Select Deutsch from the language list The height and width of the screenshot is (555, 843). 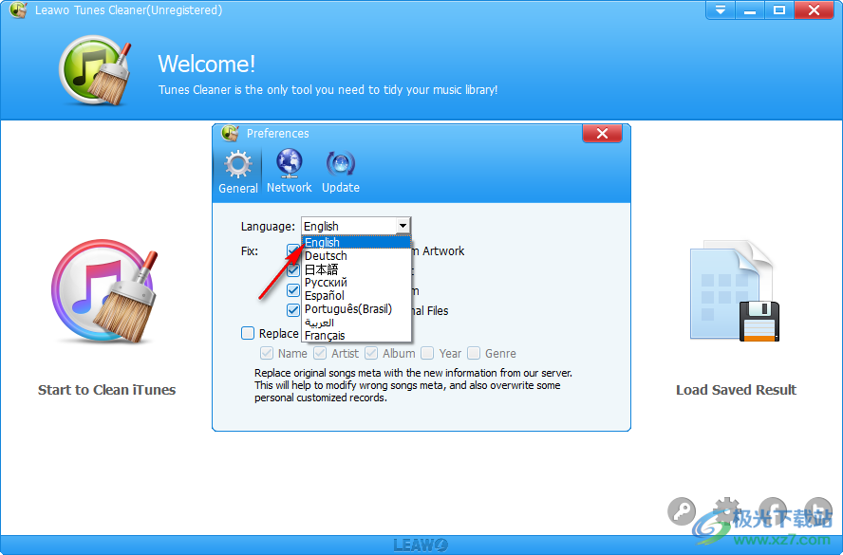pyautogui.click(x=326, y=255)
